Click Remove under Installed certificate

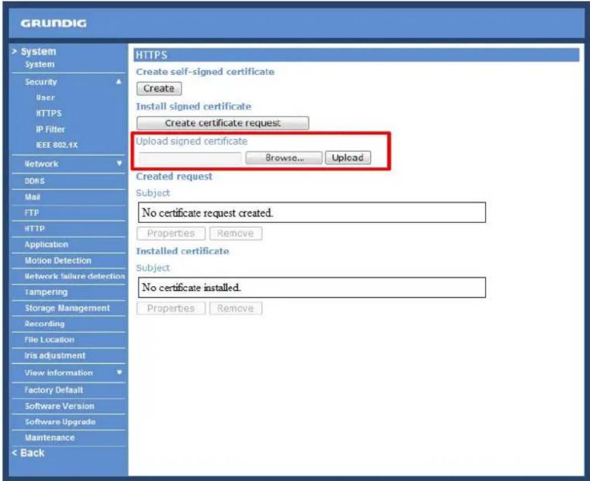[x=236, y=308]
